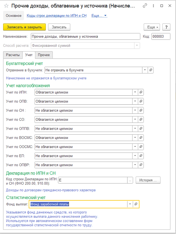Screen dimensions: 176x234
Task: Open the selected item for Учет по ВОСМС
Action: pyautogui.click(x=141, y=138)
